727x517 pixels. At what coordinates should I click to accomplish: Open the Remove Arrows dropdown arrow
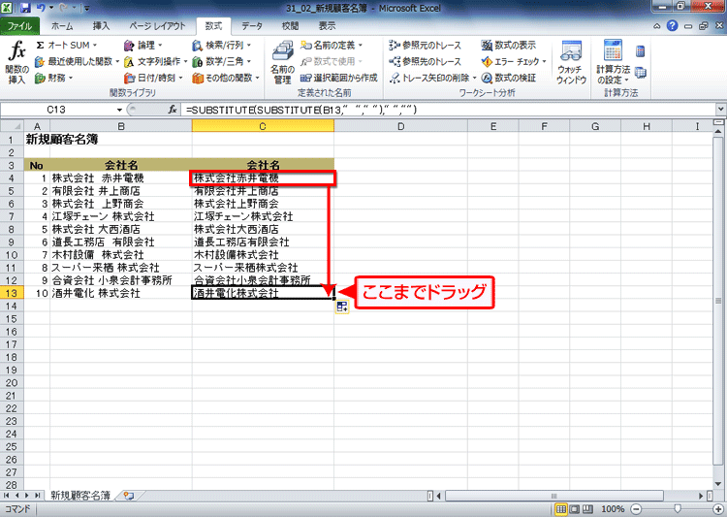click(474, 78)
